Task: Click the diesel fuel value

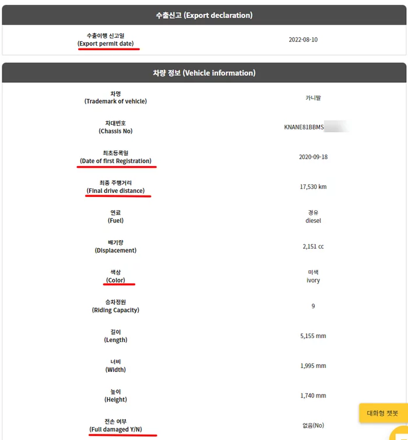Action: (313, 220)
